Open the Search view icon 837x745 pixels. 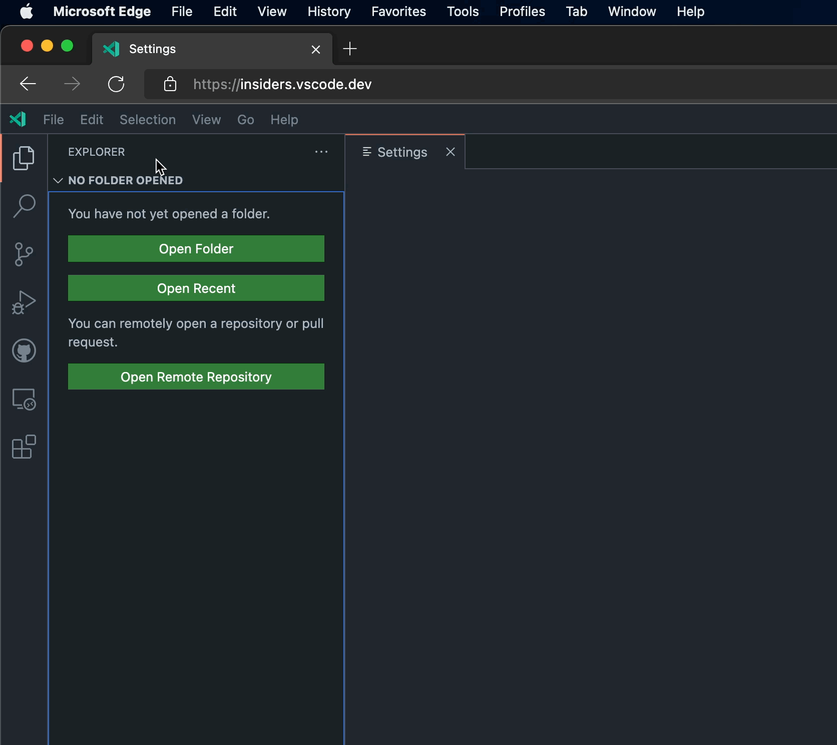[24, 206]
